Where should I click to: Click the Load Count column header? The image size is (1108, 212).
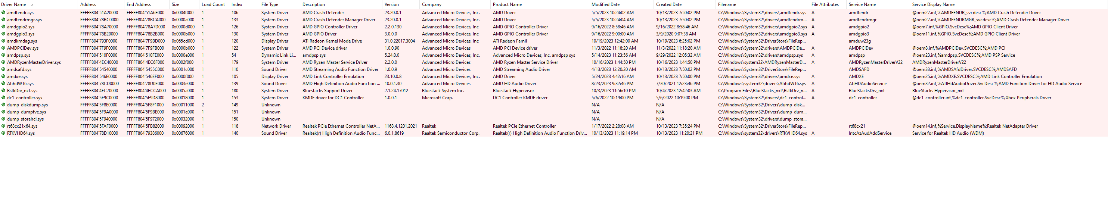point(214,4)
